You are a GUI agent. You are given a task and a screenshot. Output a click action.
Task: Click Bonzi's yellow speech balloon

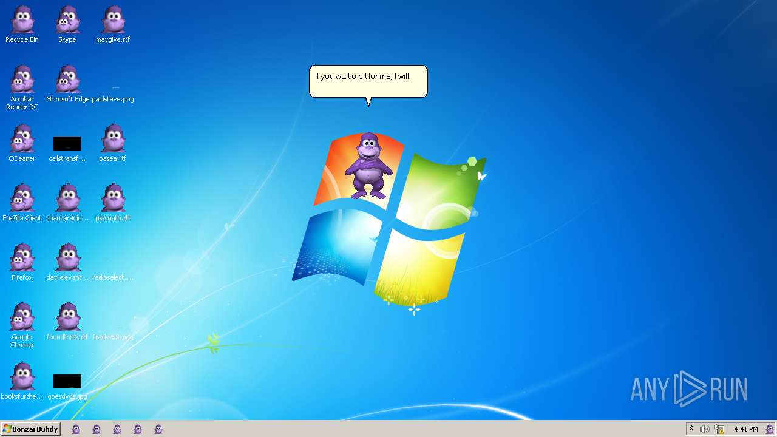368,82
